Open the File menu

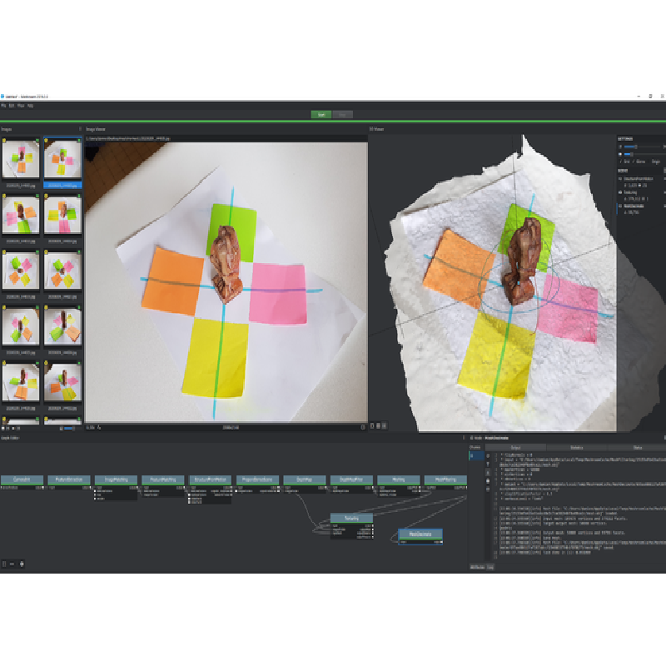[x=3, y=106]
